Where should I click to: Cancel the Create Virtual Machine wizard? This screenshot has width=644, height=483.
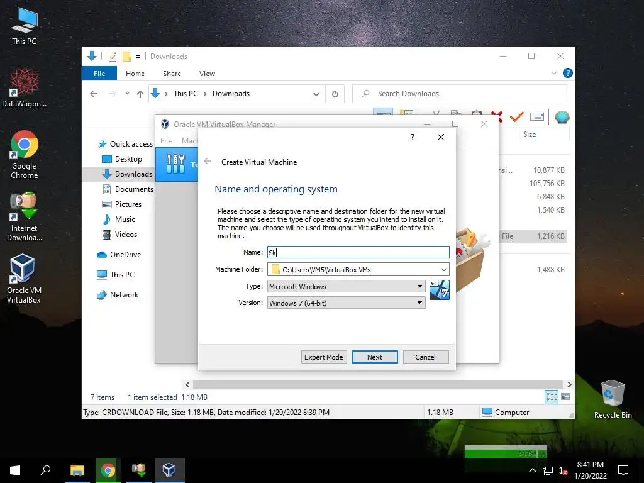tap(426, 357)
